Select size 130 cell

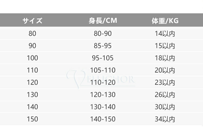(32, 95)
